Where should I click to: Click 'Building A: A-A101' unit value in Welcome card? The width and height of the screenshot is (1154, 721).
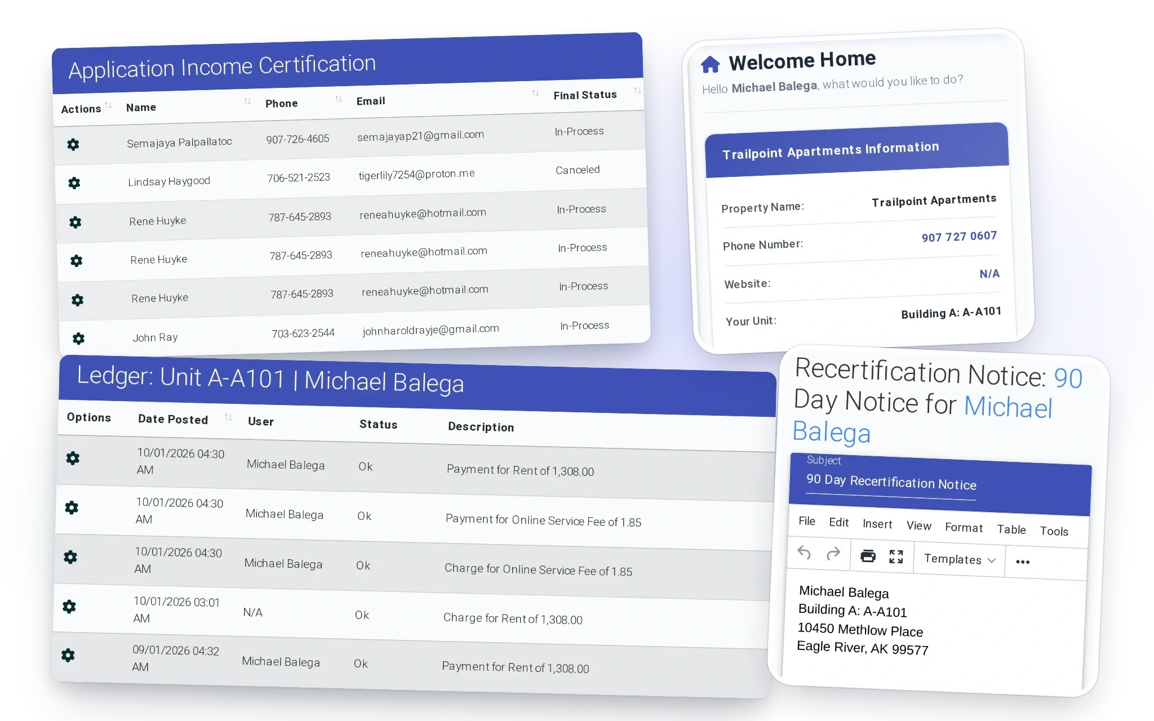coord(951,313)
